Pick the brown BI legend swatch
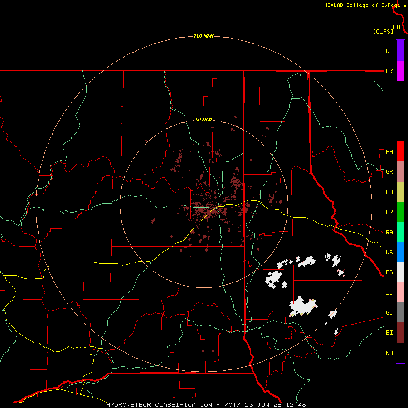The height and width of the screenshot is (408, 408). click(x=400, y=333)
